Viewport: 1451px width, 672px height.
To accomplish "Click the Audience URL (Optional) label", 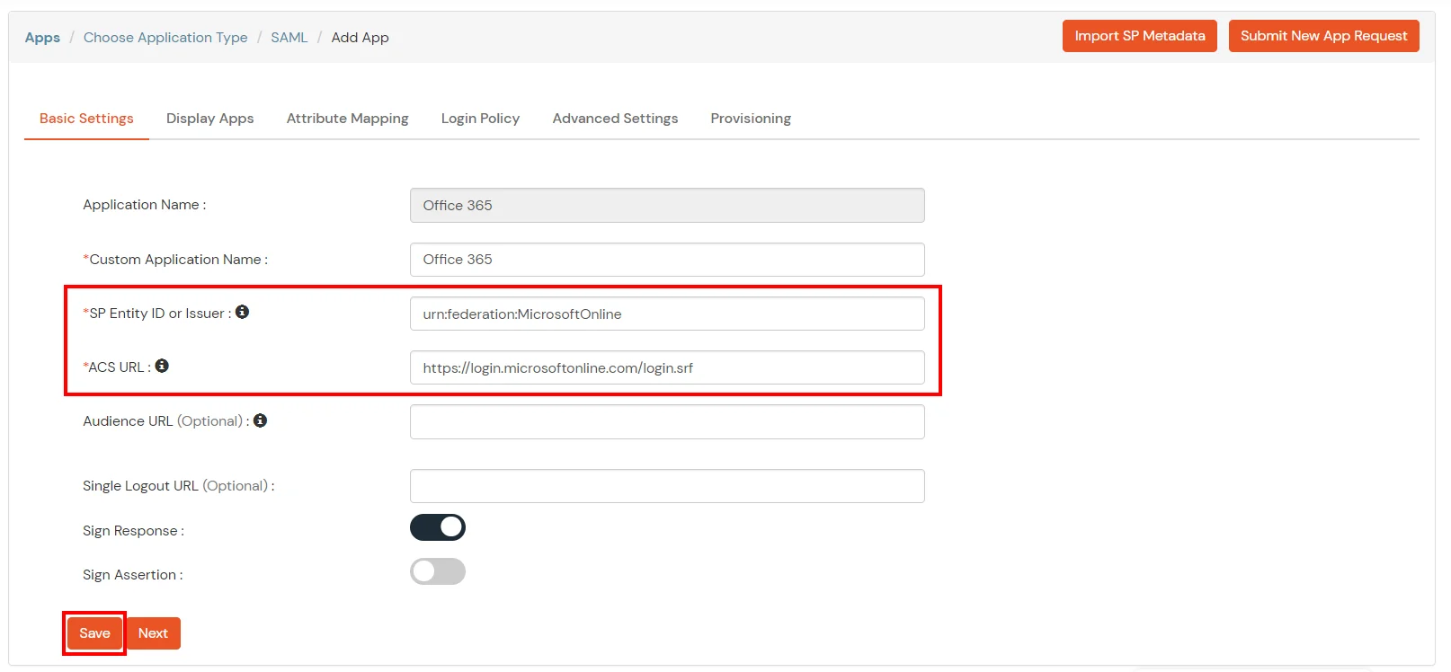I will pos(165,421).
